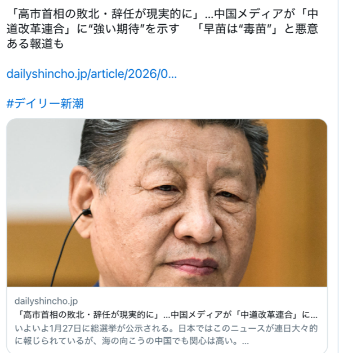Open the dailyshincho.jp/article/2026 link
The image size is (339, 353).
(91, 74)
